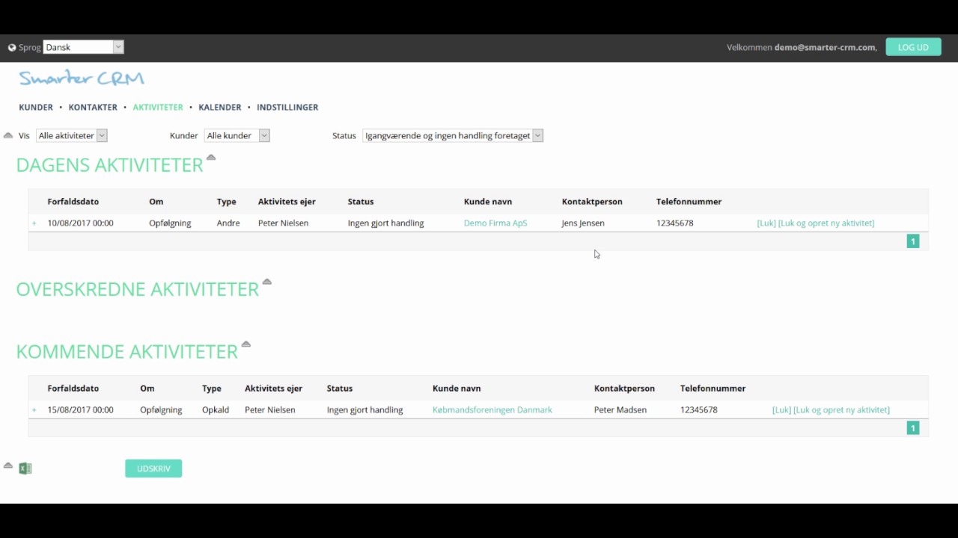Click Aktivitets ejer header in Dagens aktiviteter table
This screenshot has height=538, width=958.
tap(287, 202)
